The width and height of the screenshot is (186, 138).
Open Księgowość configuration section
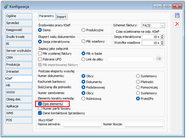tap(19, 30)
